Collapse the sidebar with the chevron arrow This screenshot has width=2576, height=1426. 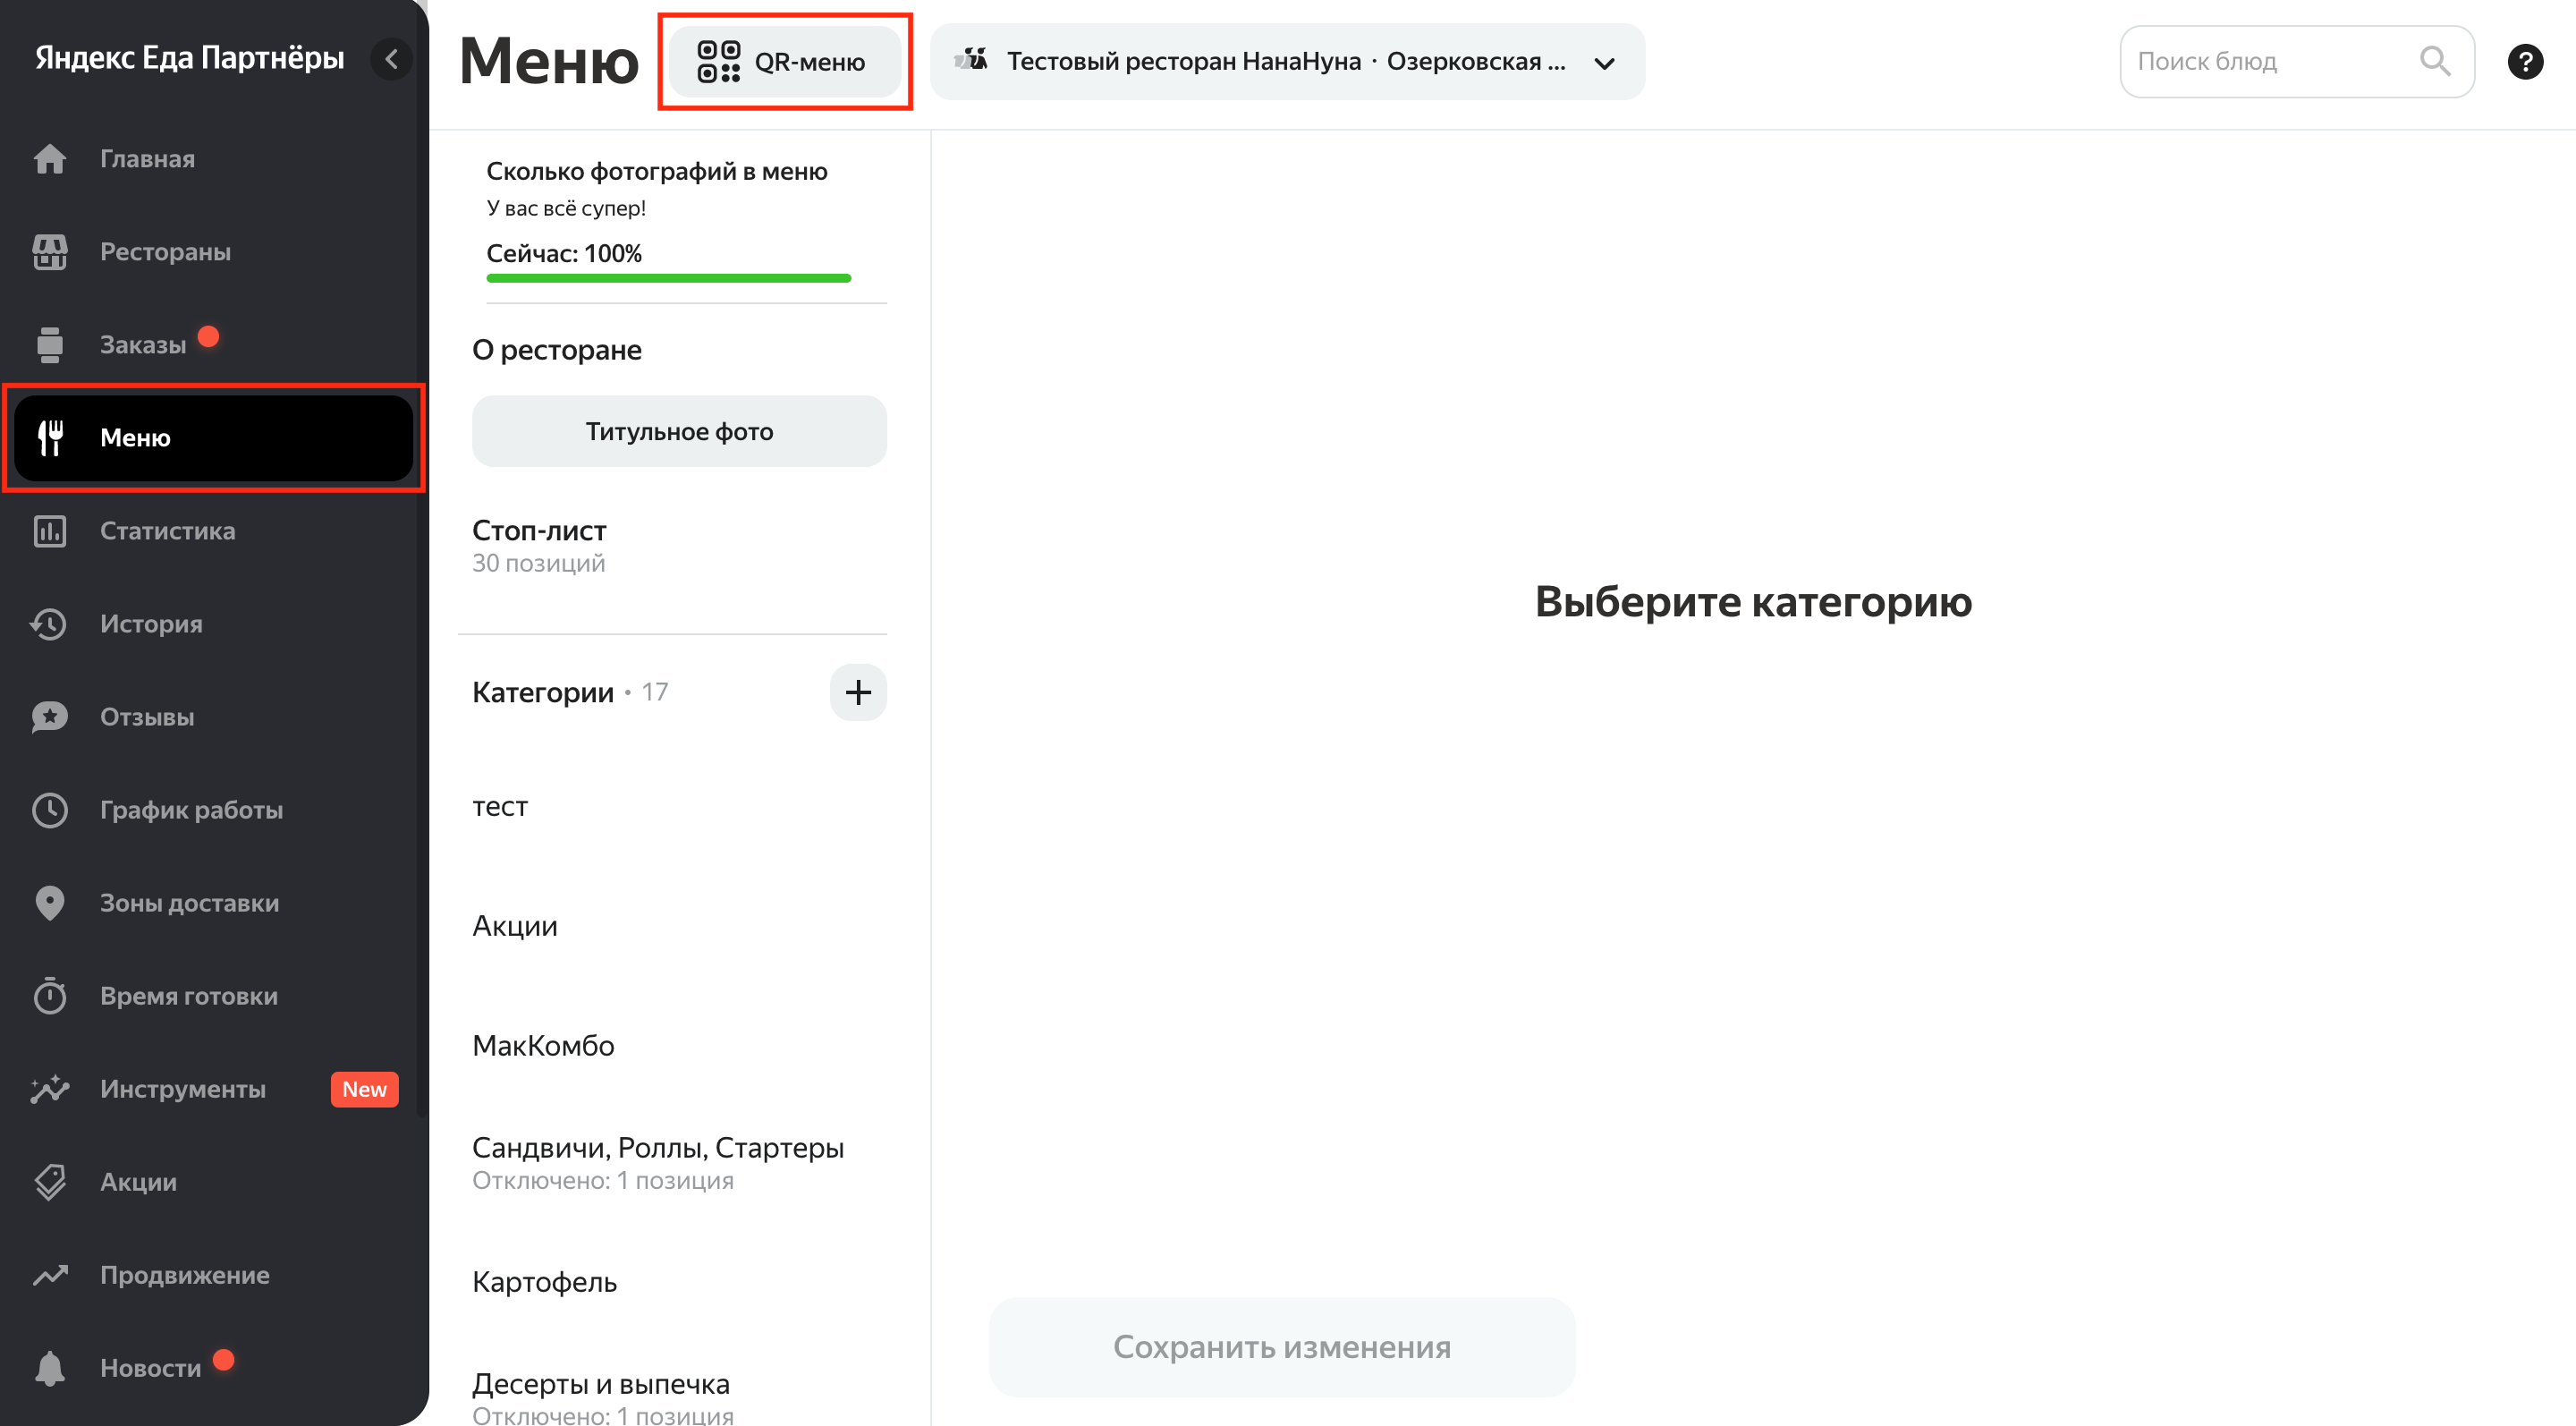tap(391, 59)
